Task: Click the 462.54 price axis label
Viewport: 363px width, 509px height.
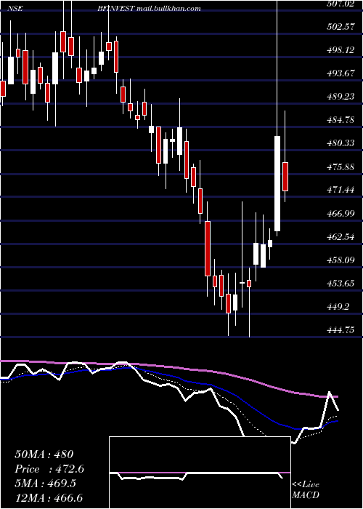Action: (340, 237)
